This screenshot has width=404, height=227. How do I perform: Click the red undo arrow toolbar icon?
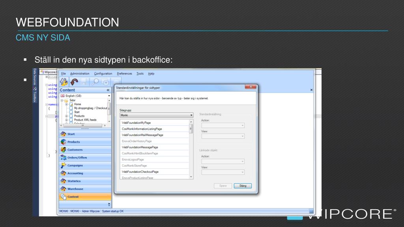(x=74, y=82)
